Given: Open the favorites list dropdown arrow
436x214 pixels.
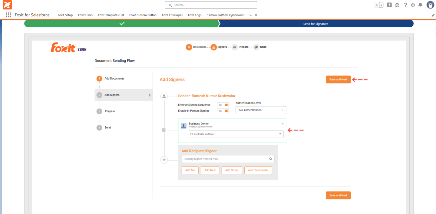Looking at the screenshot, I should 381,5.
